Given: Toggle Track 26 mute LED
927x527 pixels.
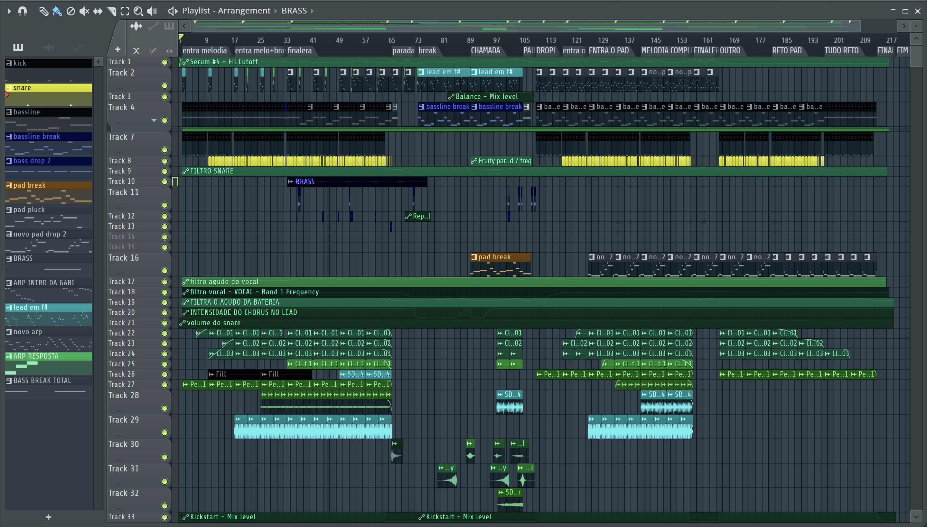Looking at the screenshot, I should point(164,375).
